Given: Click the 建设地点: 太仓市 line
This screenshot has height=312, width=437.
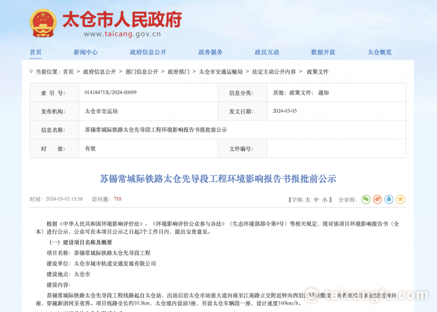Looking at the screenshot, I should coord(68,274).
